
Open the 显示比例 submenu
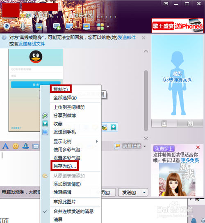click(x=75, y=141)
